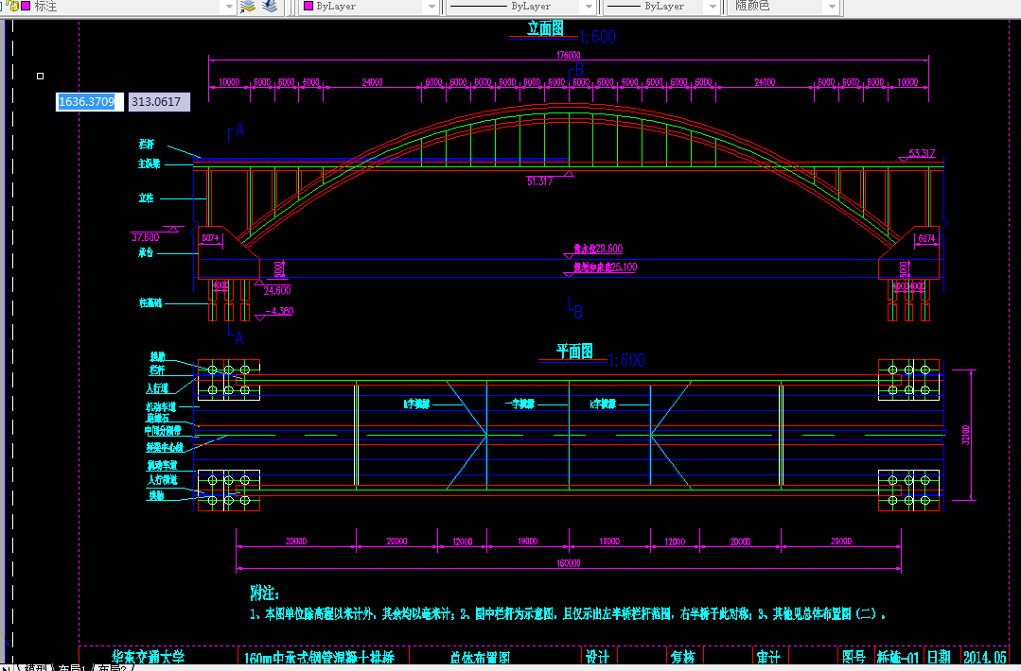Select the 176000 overall dimension text
The width and height of the screenshot is (1021, 671).
pos(569,56)
